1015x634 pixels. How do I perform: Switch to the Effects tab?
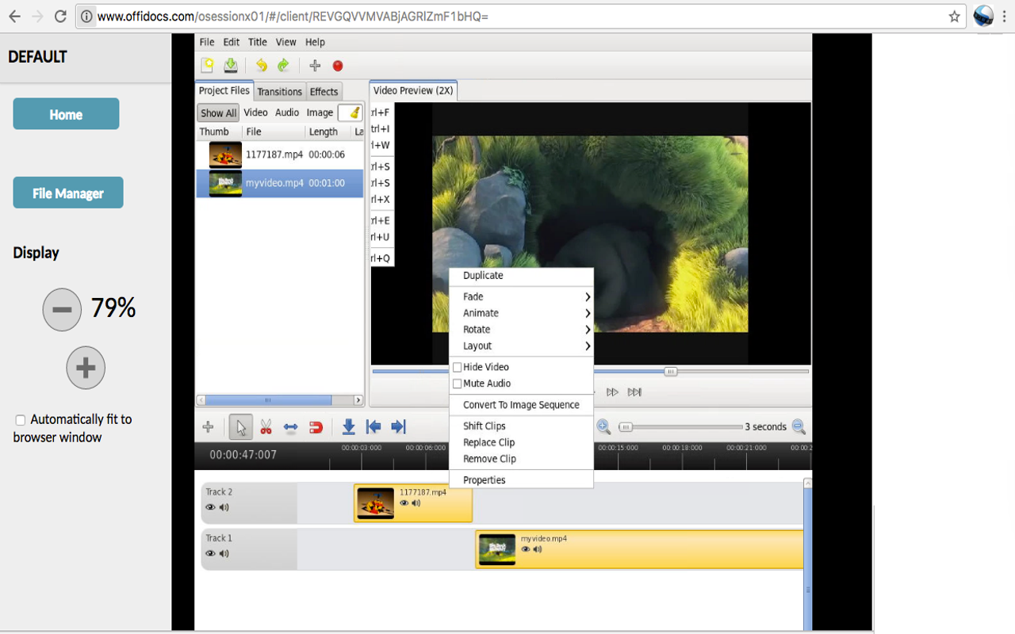[x=324, y=91]
